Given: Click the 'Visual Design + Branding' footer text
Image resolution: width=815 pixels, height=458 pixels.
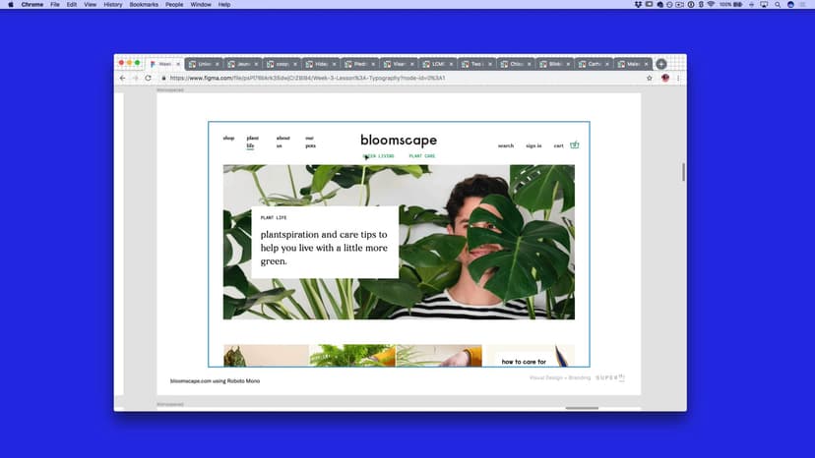Looking at the screenshot, I should coord(560,378).
